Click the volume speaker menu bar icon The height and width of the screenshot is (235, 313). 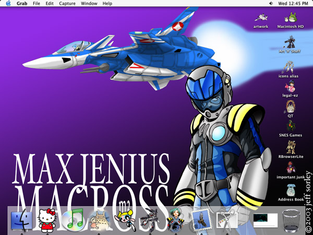point(271,4)
